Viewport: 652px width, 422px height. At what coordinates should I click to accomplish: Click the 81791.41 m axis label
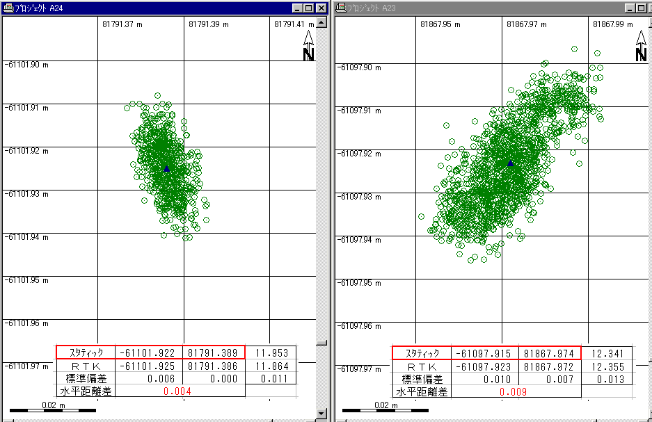point(294,24)
